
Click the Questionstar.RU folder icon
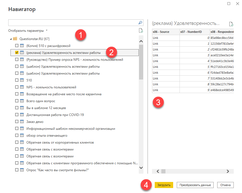15,39
